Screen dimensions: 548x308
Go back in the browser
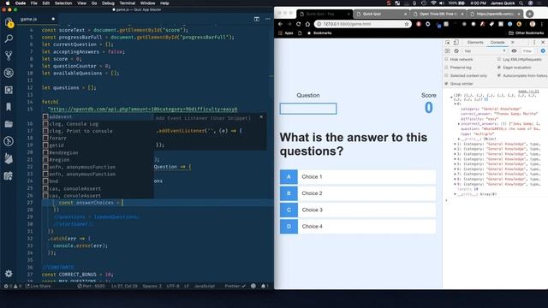pyautogui.click(x=280, y=24)
